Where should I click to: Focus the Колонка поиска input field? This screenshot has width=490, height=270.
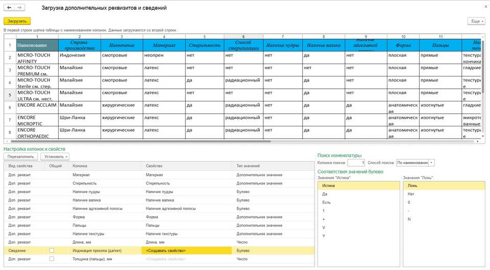[x=356, y=163]
